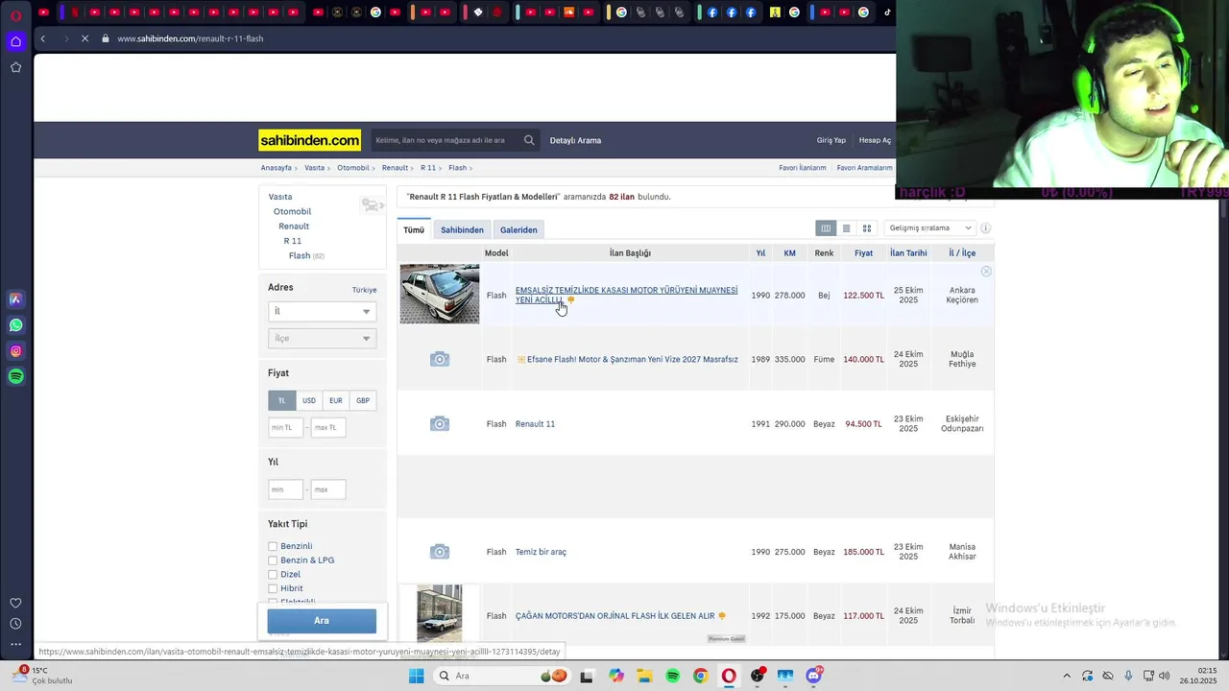This screenshot has width=1229, height=691.
Task: Show hidden system tray icons
Action: click(x=1066, y=676)
